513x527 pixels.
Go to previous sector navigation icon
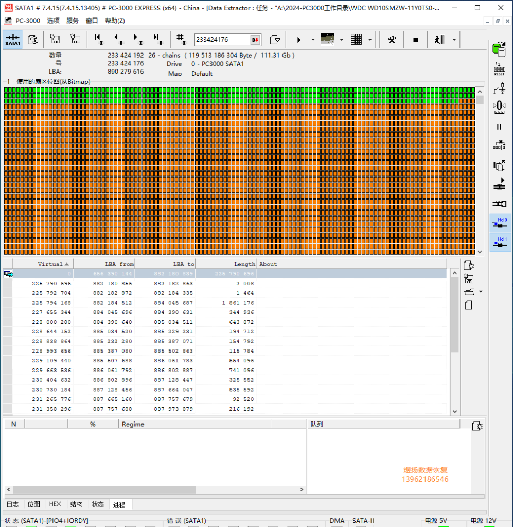coord(119,39)
